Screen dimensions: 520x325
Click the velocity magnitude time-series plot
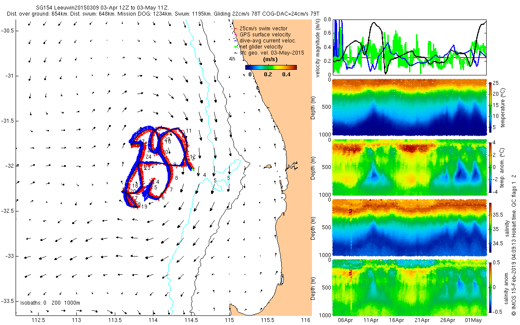[x=409, y=47]
